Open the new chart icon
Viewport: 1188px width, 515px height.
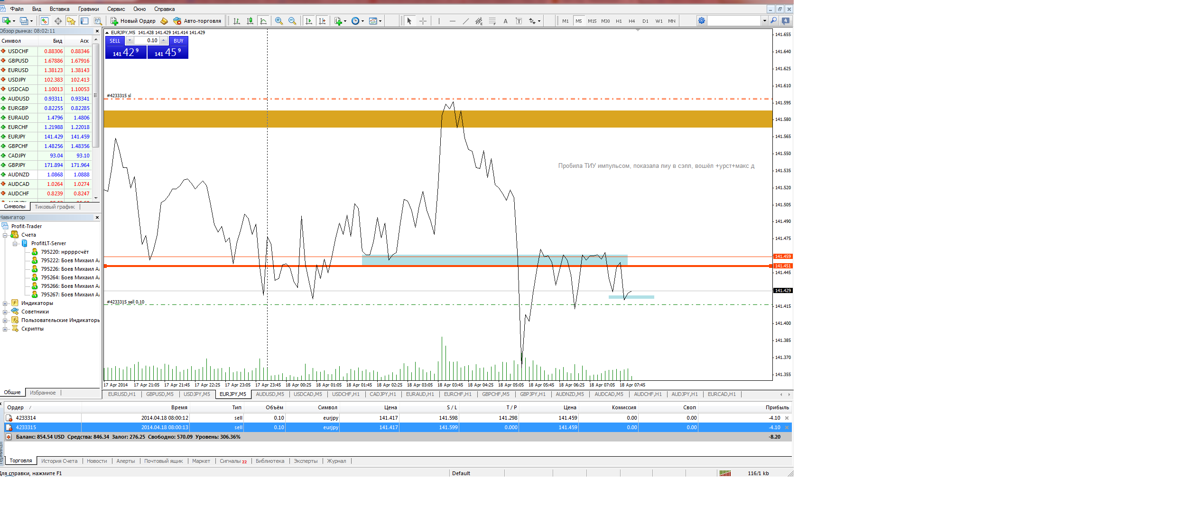click(7, 21)
